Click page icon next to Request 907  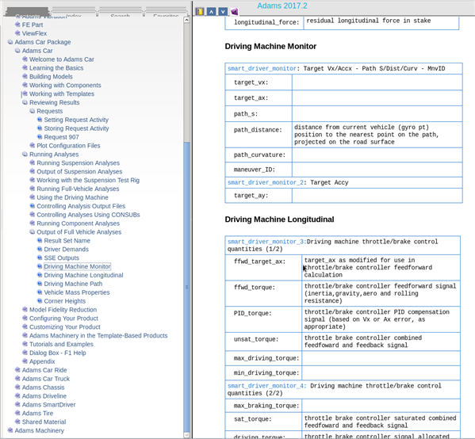(x=40, y=137)
